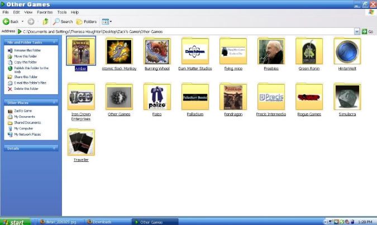Screen dimensions: 377x225
Task: Open the File menu
Action: coord(6,12)
